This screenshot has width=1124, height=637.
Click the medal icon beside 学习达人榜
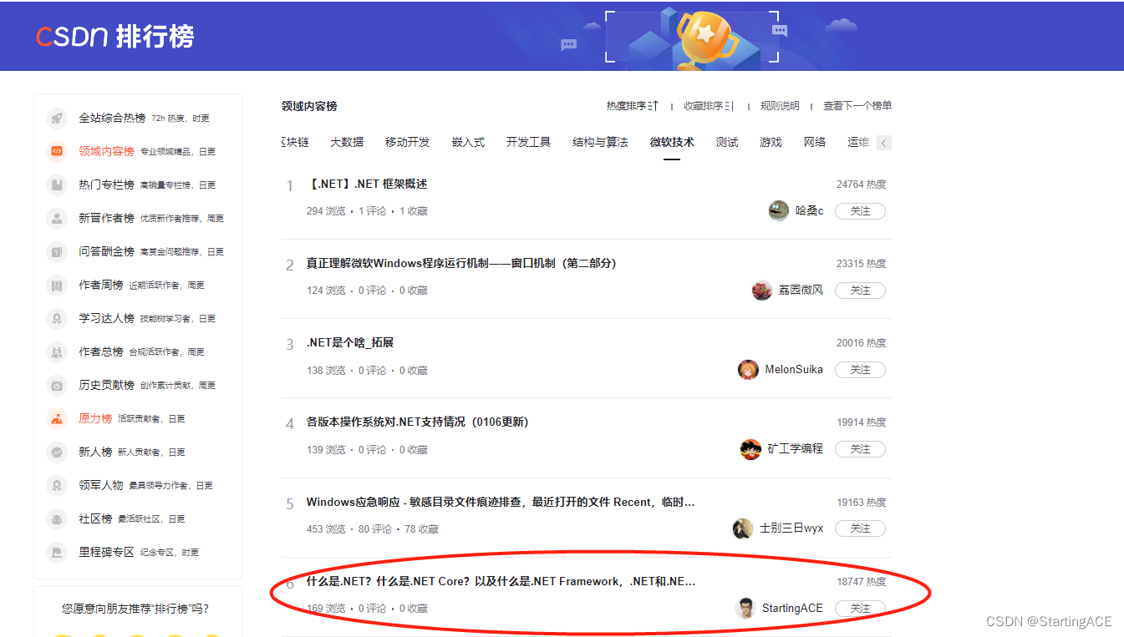(57, 318)
